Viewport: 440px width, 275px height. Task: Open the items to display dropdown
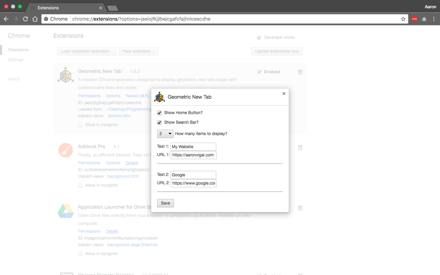[x=165, y=134]
